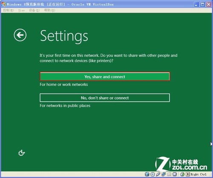The height and width of the screenshot is (178, 213).
Task: Close the VirtualBox window
Action: pos(209,4)
